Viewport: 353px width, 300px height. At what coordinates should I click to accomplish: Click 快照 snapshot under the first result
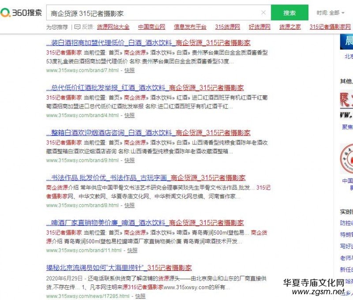pos(129,71)
